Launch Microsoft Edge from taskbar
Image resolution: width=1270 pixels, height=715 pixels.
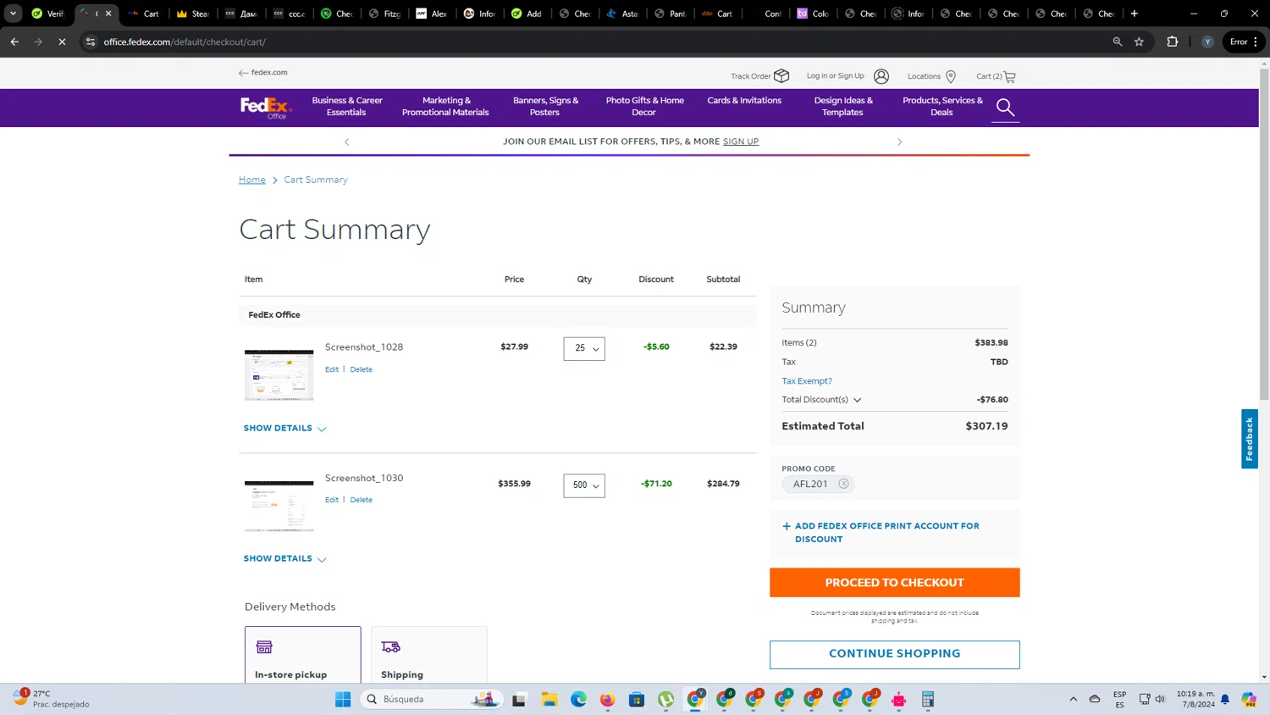578,699
